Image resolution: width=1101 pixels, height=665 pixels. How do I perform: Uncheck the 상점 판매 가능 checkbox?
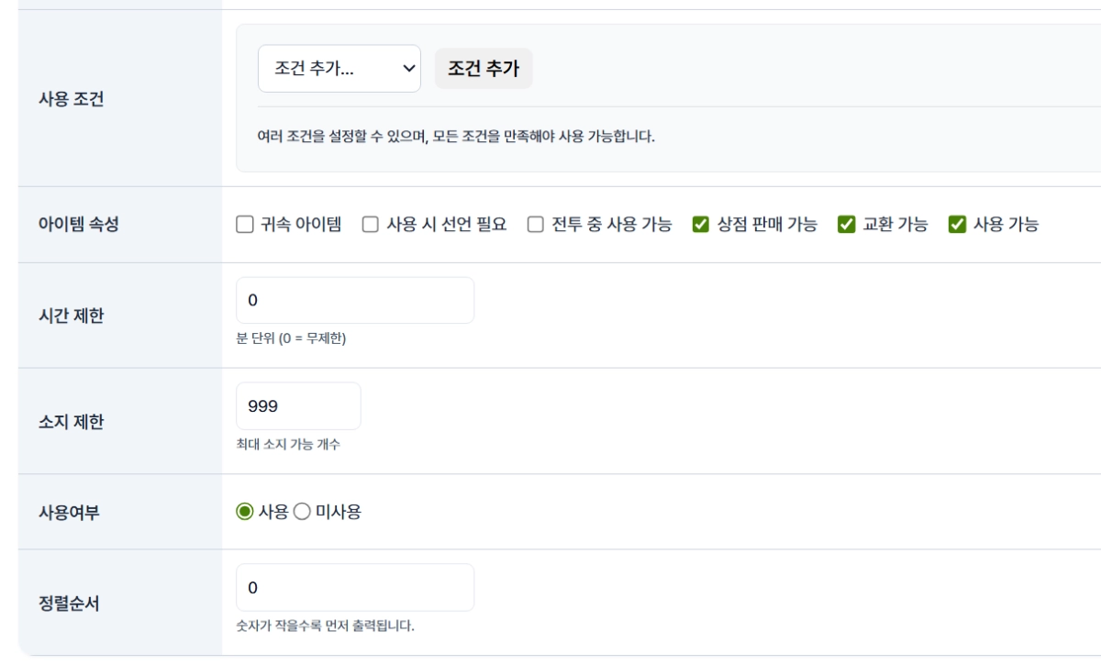[701, 225]
